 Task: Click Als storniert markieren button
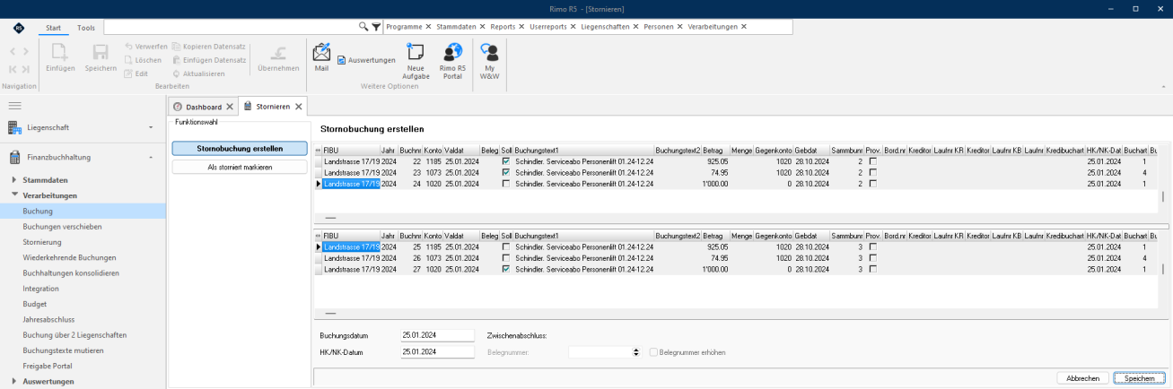tap(240, 167)
